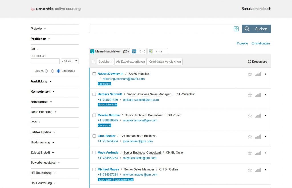The height and width of the screenshot is (188, 292).
Task: Click the upload icon in search field
Action: (x=236, y=29)
